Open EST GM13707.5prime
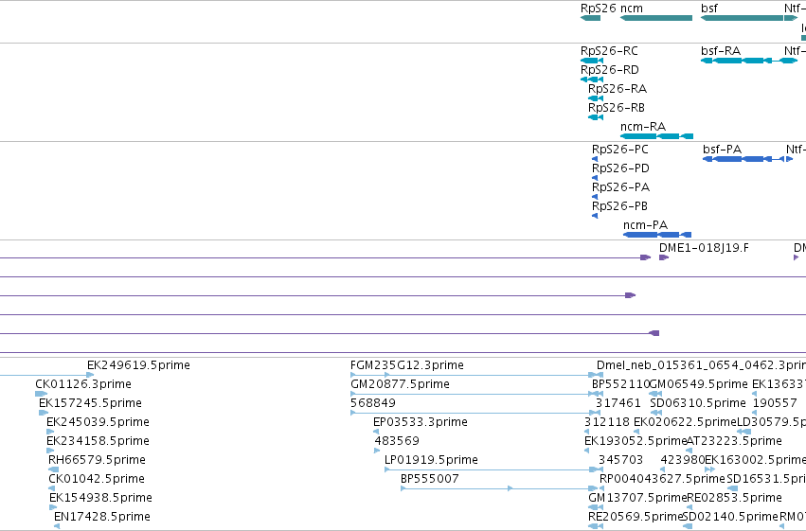 (638, 498)
